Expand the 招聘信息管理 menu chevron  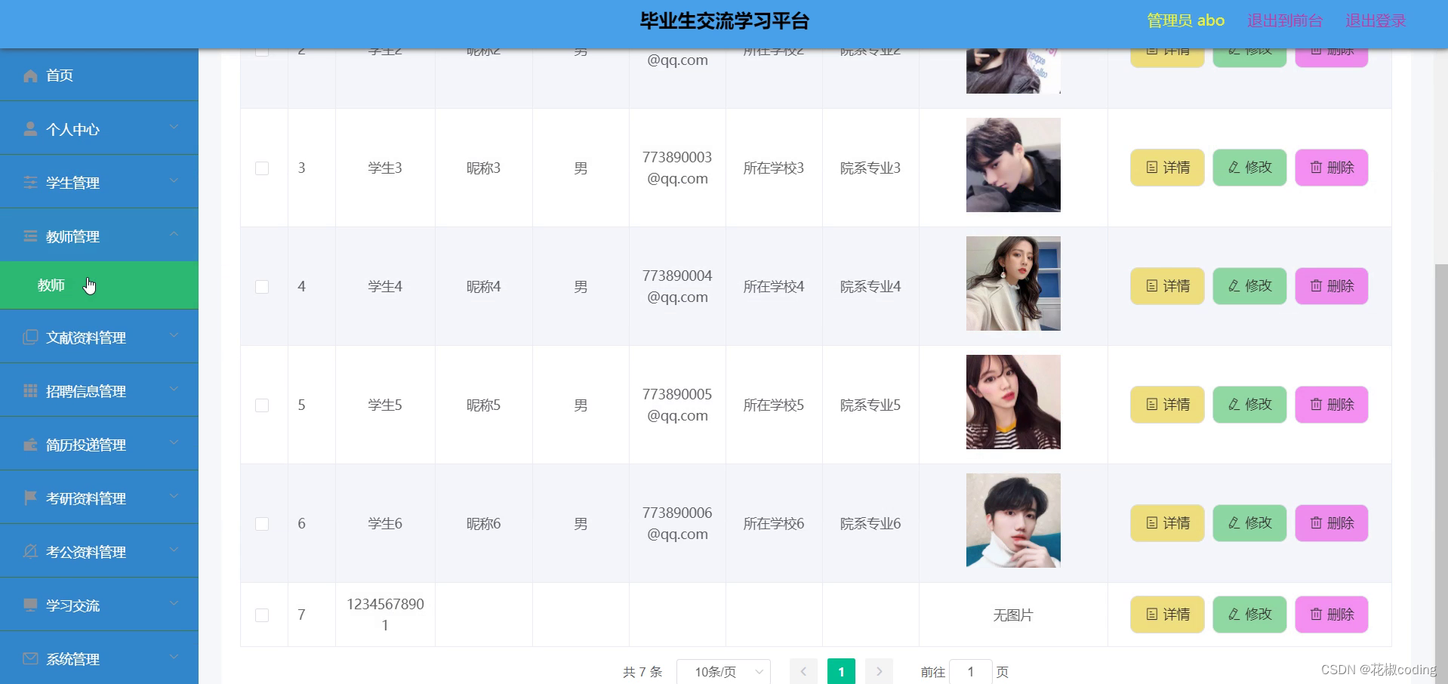[174, 389]
